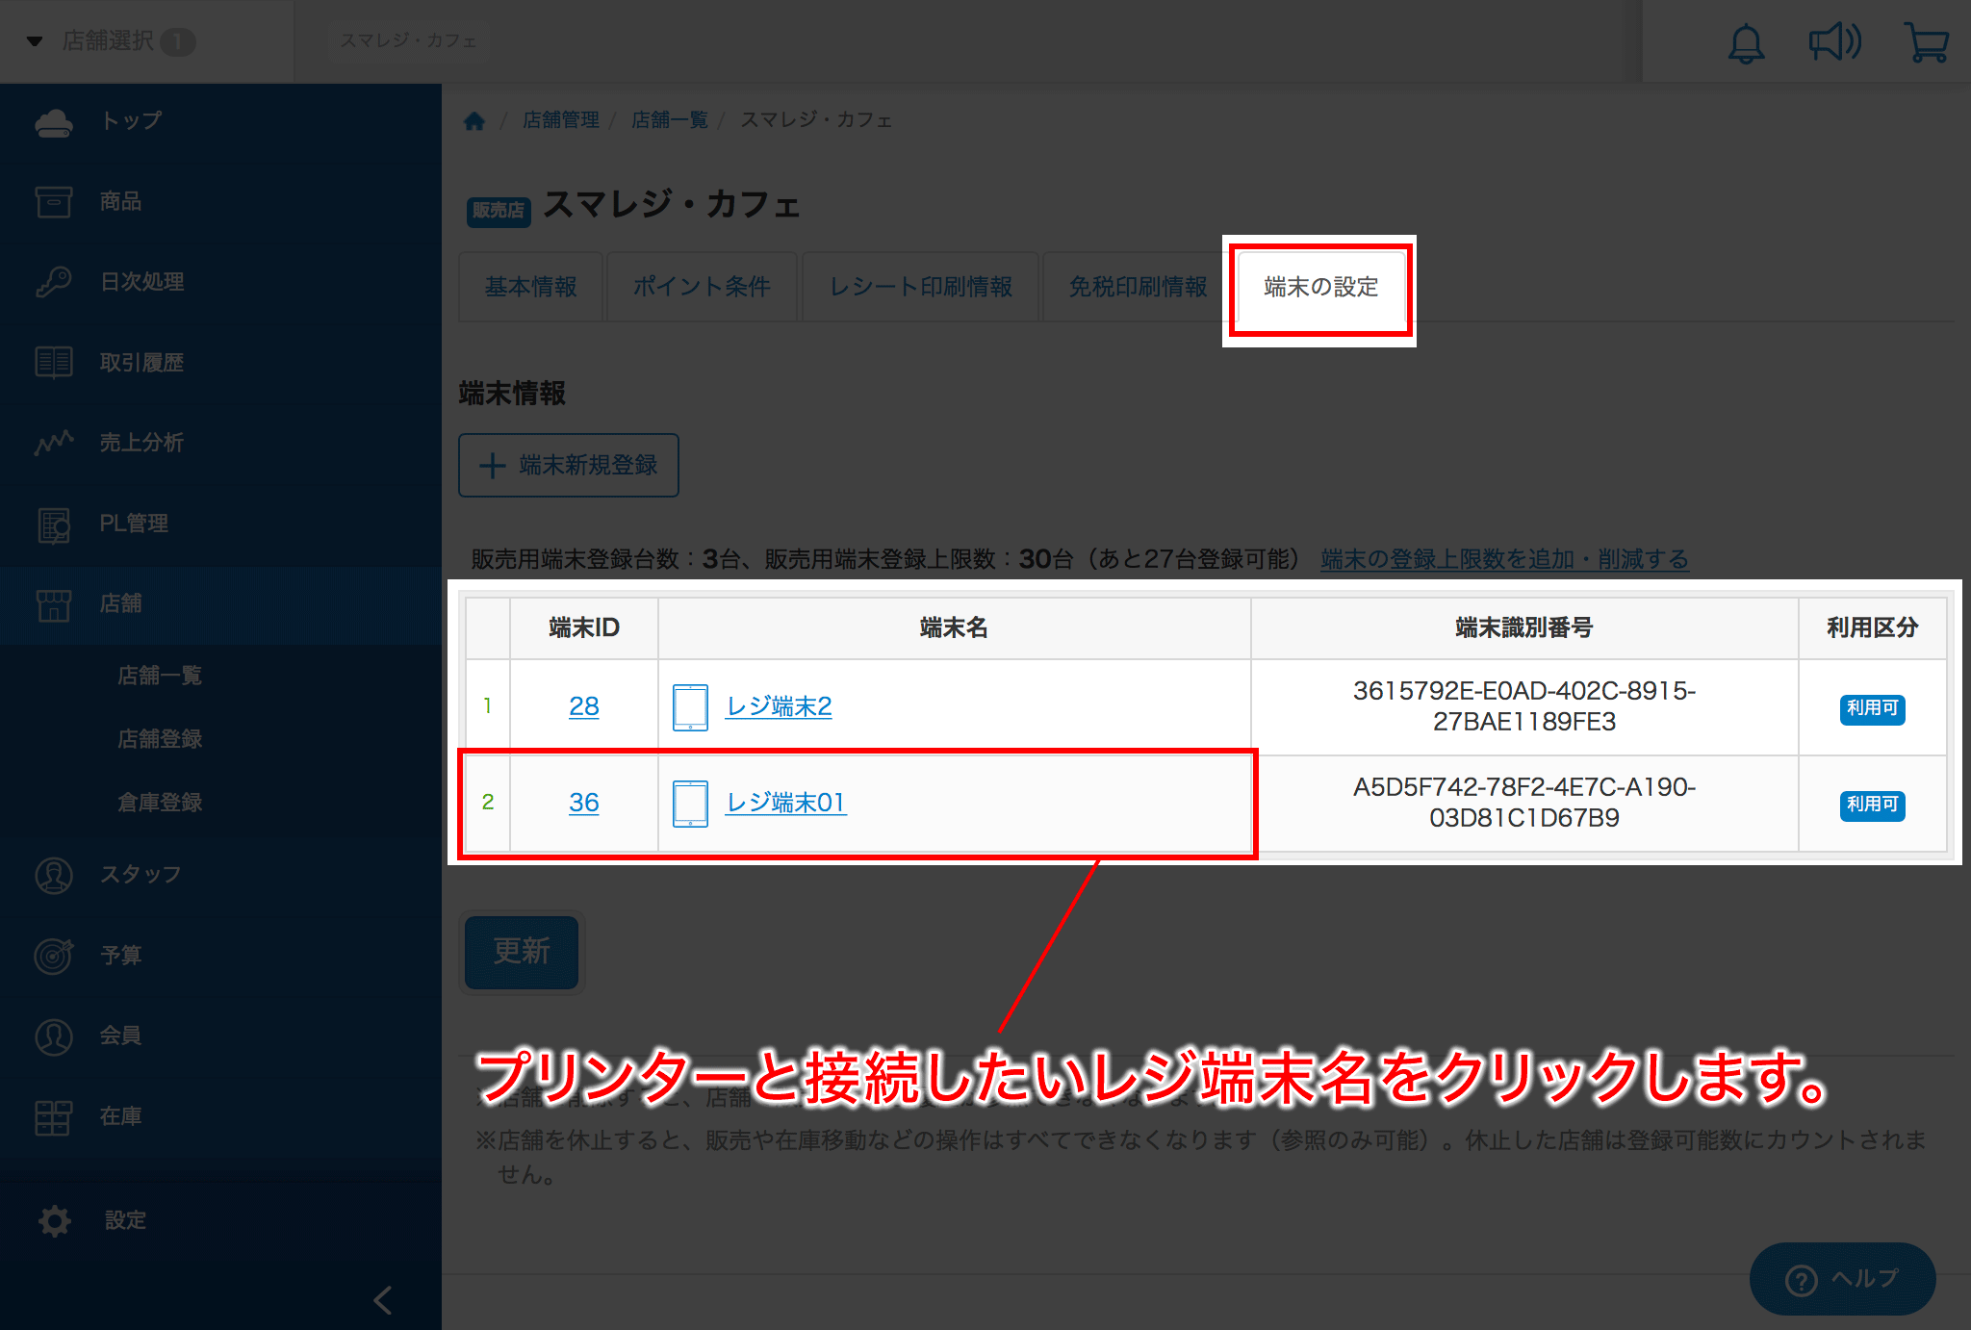Click the tablet icon beside レジ端末2
This screenshot has height=1330, width=1971.
click(690, 707)
